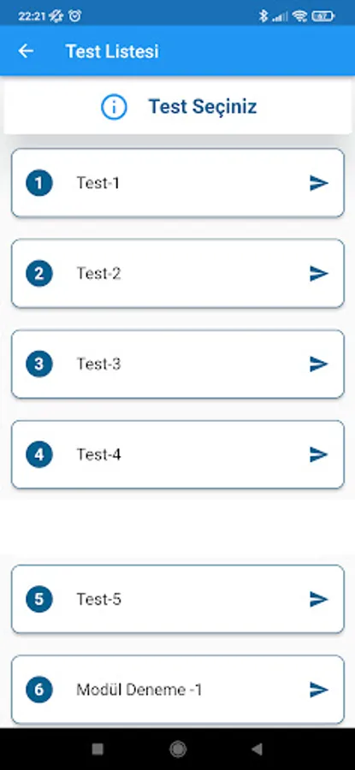Tap the send arrow on Test-1
Image resolution: width=355 pixels, height=770 pixels.
coord(319,183)
